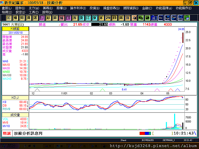This screenshot has width=199, height=149.
Task: Click the 額 (turnover) toolbar icon
Action: [x=114, y=18]
